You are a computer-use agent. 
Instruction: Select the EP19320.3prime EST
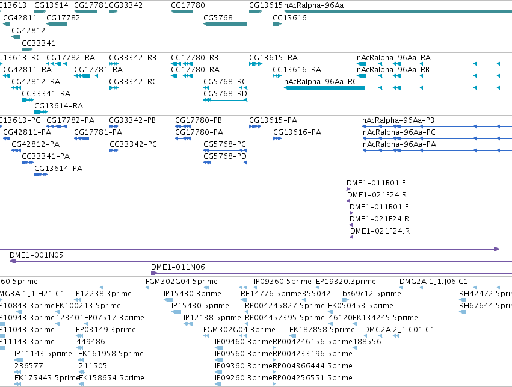tap(346, 282)
